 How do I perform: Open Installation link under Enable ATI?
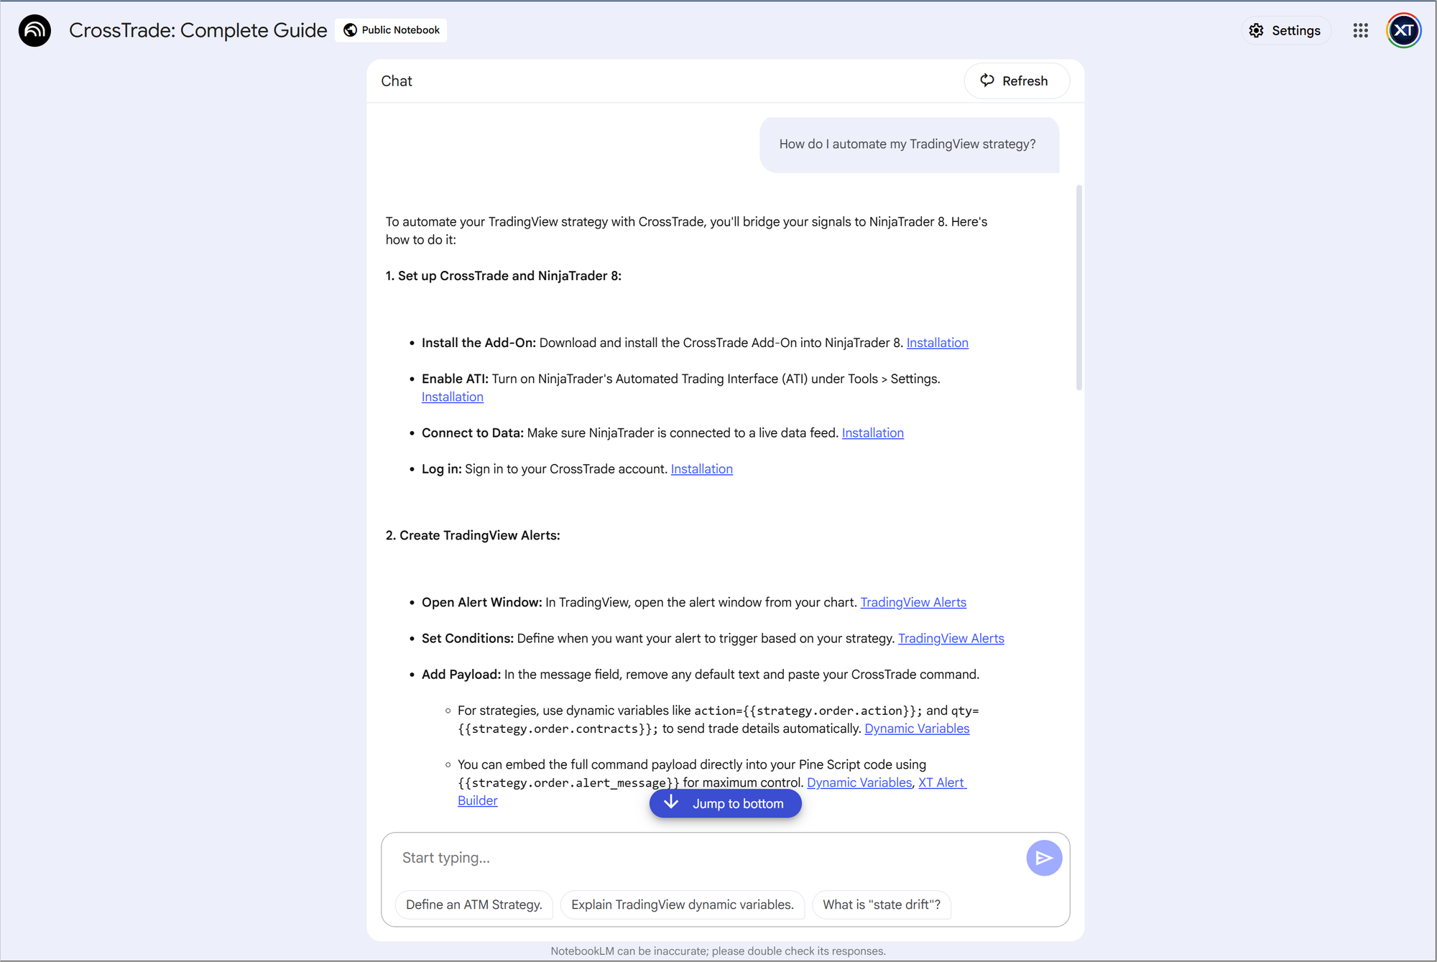point(453,397)
